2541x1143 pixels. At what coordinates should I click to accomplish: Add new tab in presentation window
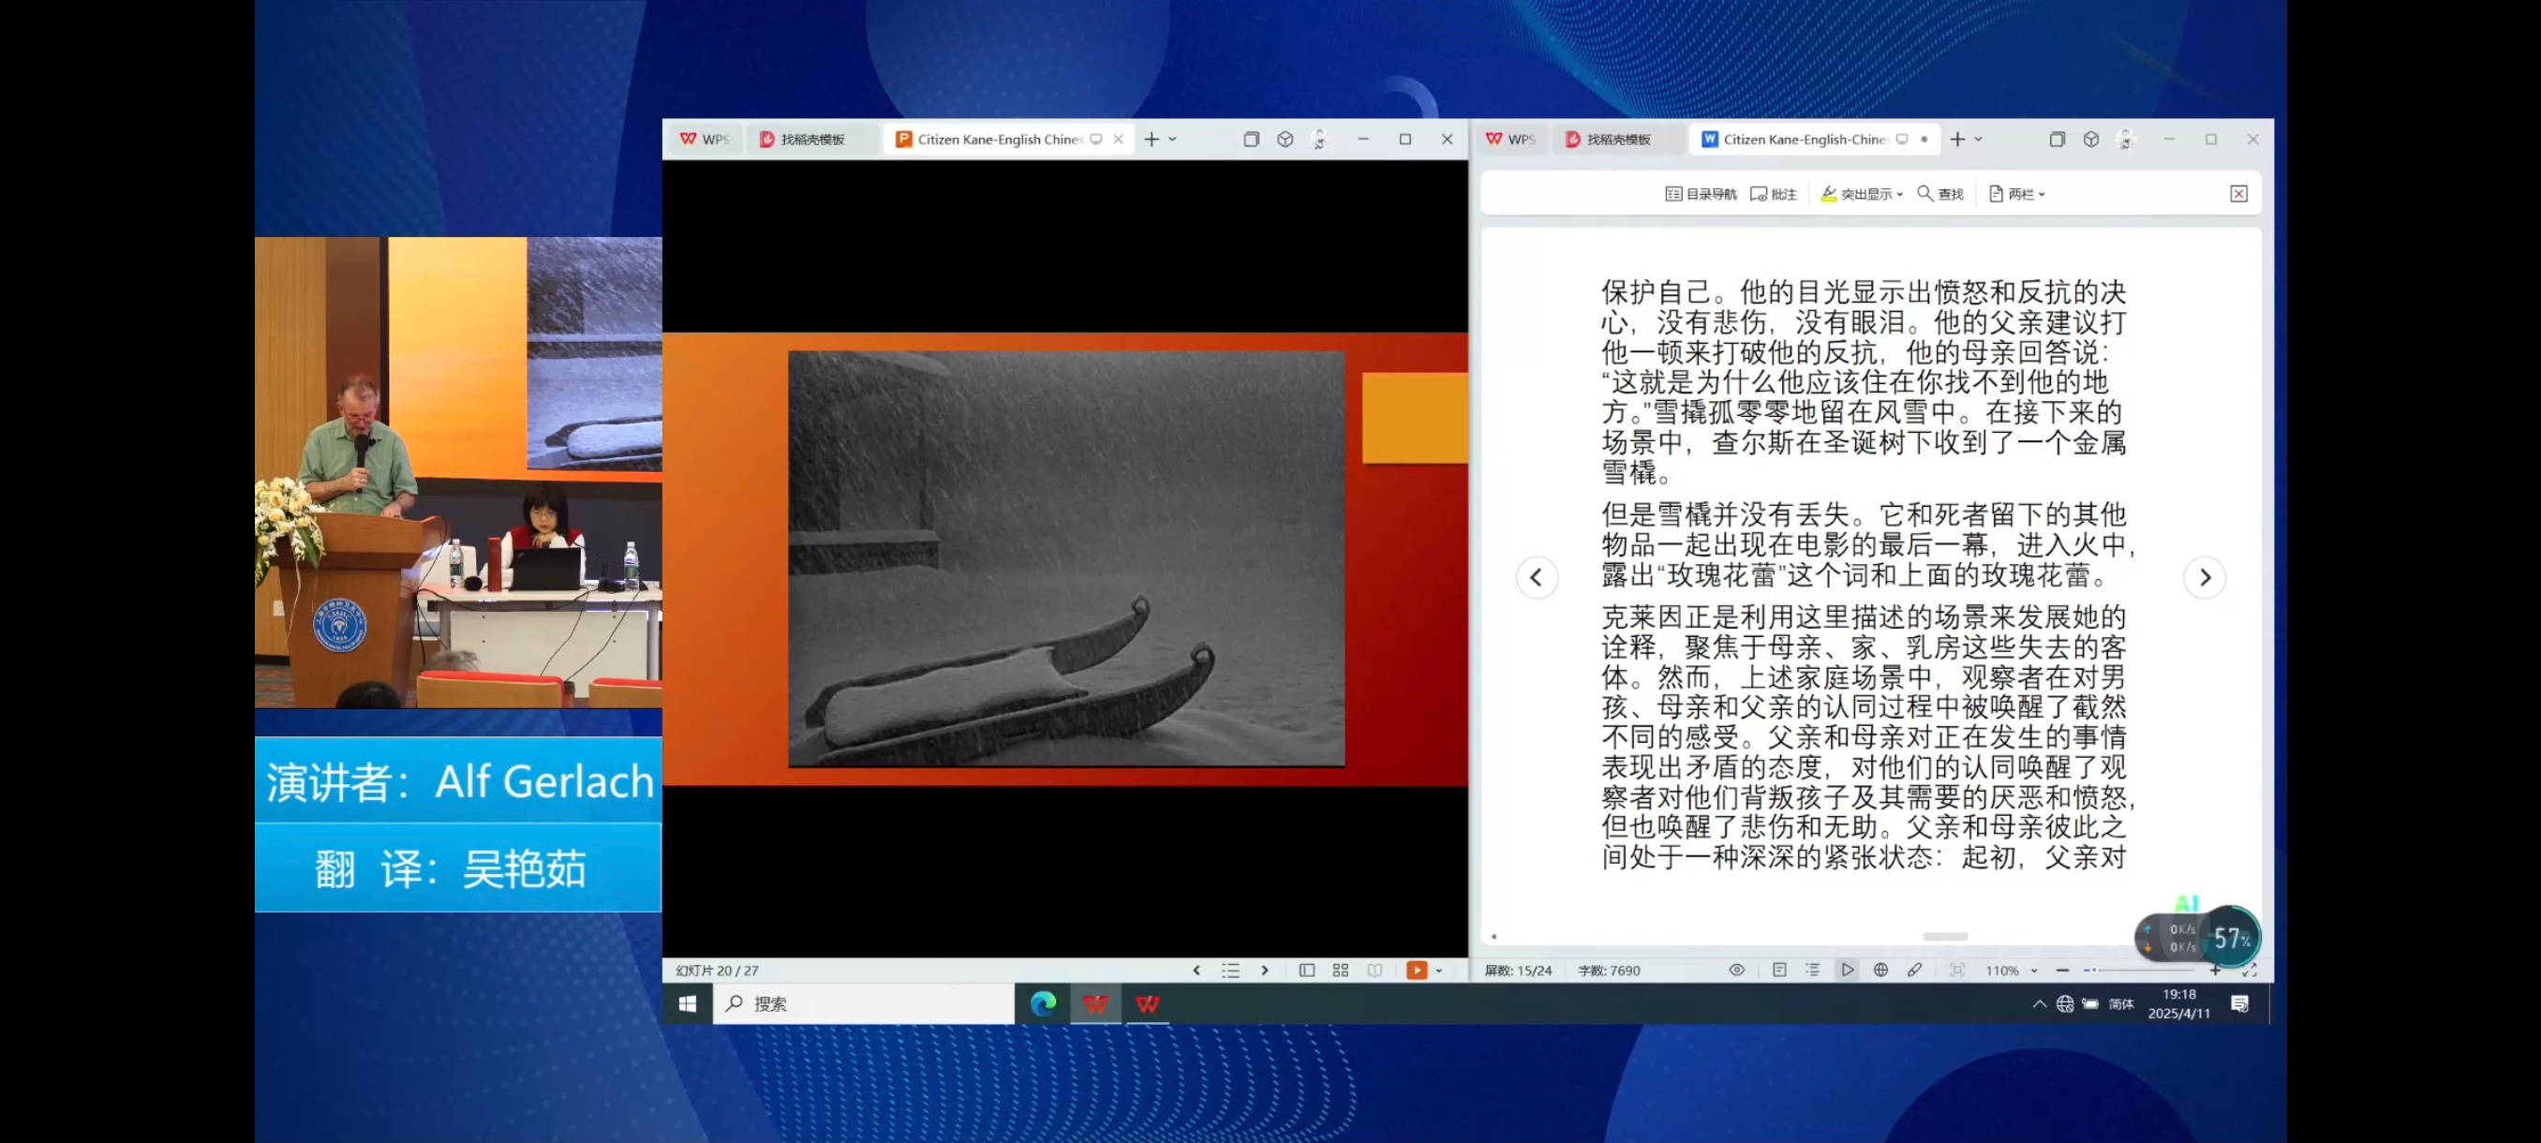point(1152,139)
